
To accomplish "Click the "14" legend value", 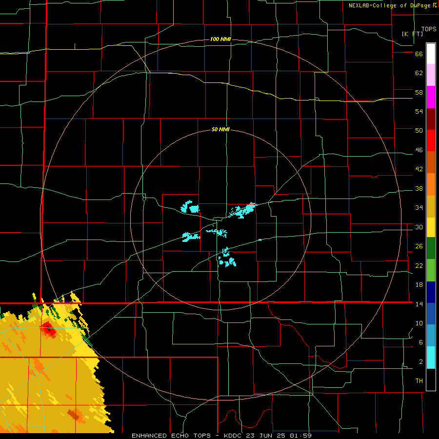I will pyautogui.click(x=419, y=304).
